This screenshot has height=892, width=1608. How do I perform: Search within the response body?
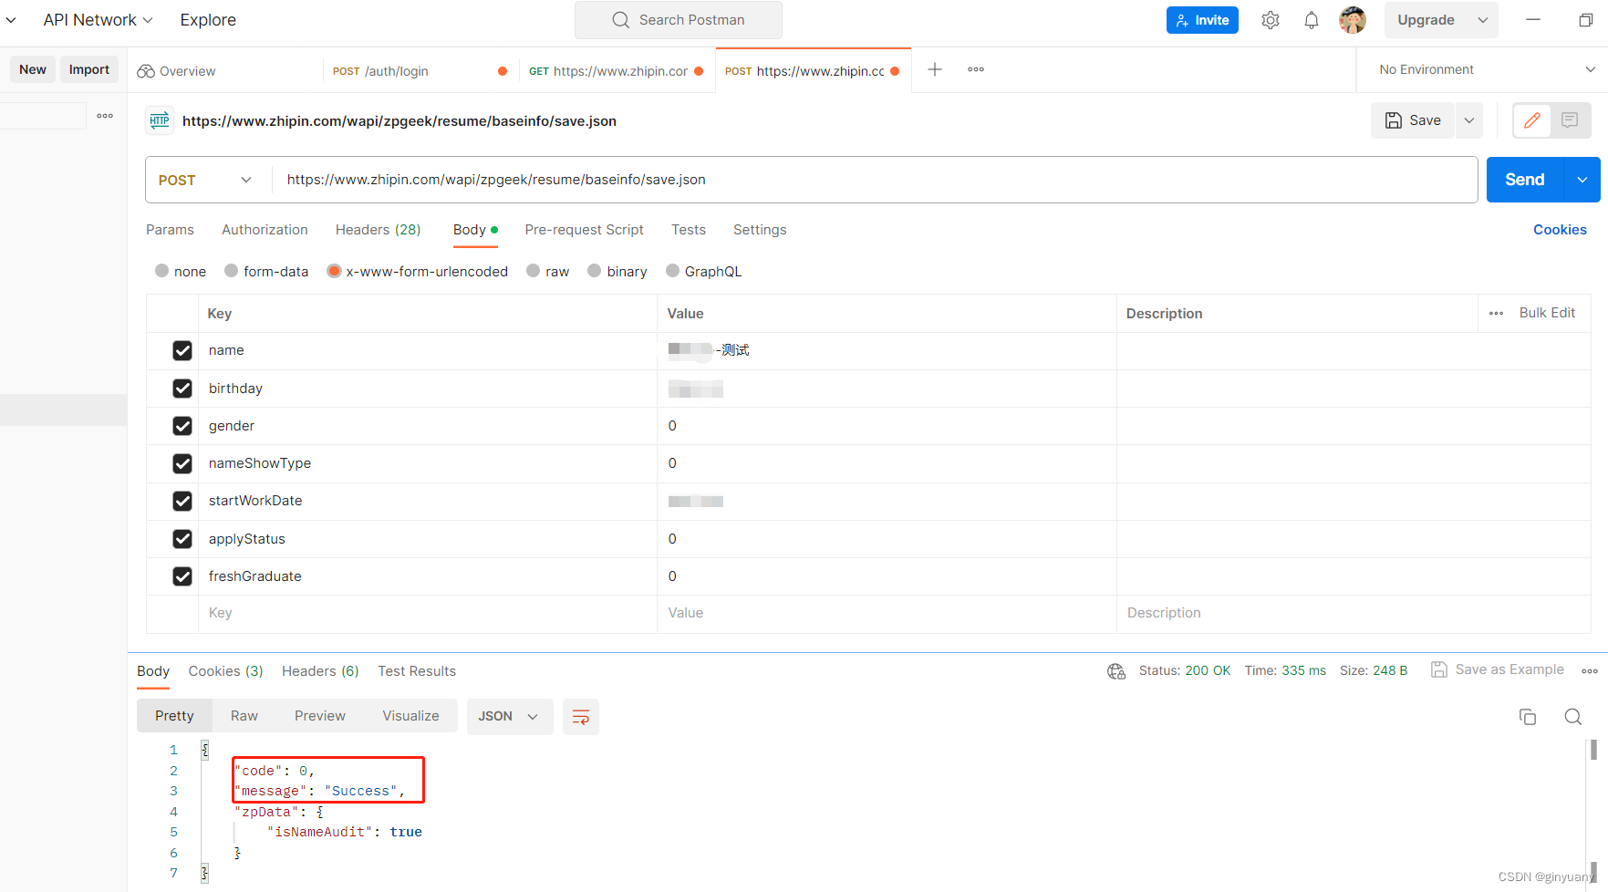pos(1573,717)
